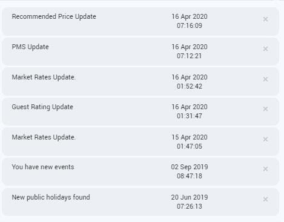
Task: Dismiss the Guest Rating Update notification
Action: (265, 109)
